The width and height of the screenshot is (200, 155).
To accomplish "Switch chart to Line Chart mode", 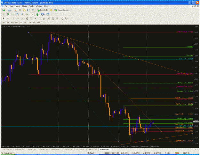I will point(12,14).
